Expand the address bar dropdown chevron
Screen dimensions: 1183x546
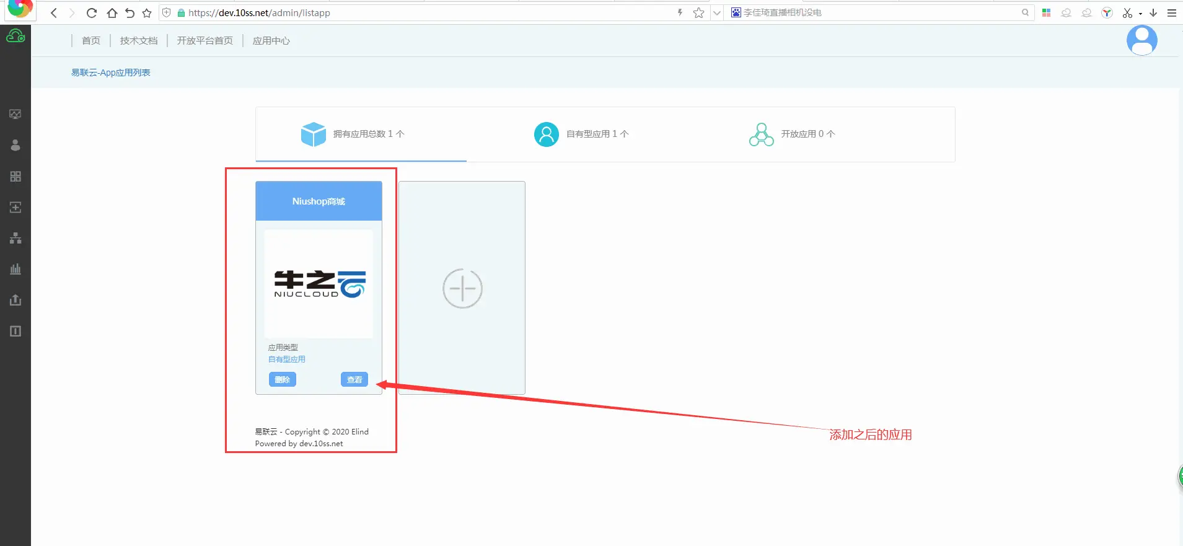coord(717,13)
